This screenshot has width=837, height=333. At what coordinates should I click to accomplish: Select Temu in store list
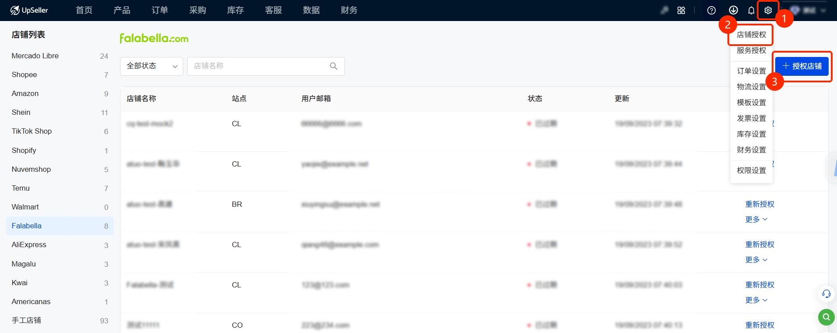coord(60,188)
